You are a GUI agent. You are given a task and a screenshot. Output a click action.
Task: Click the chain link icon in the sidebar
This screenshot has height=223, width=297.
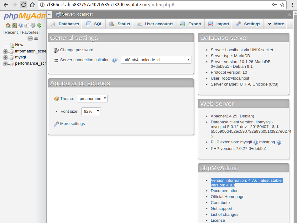[x=36, y=38]
